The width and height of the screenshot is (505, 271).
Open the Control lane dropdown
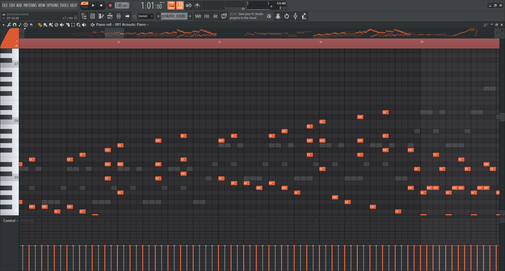(11, 221)
